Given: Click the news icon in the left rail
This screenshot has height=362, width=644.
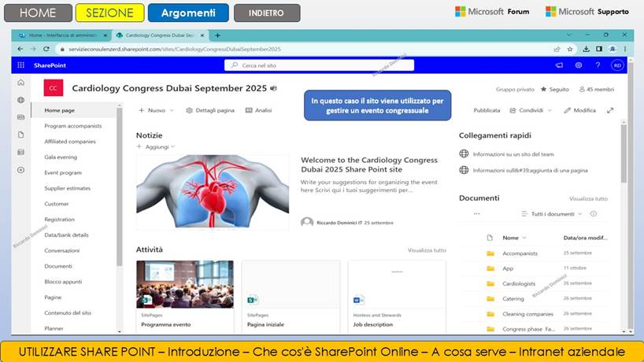Looking at the screenshot, I should (x=21, y=117).
